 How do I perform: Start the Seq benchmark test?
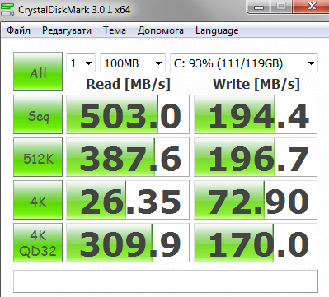(38, 114)
